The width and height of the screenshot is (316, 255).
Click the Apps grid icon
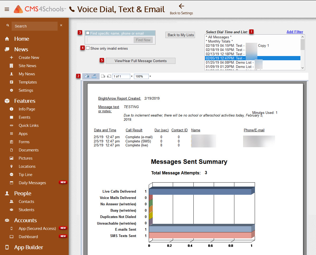coord(11,134)
